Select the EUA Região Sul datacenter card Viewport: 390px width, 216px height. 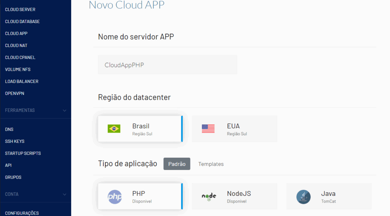(234, 129)
